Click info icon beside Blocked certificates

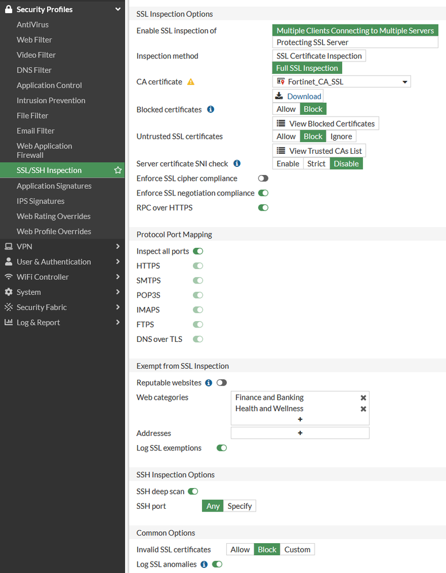(211, 109)
